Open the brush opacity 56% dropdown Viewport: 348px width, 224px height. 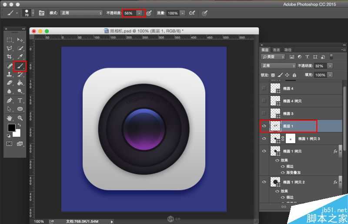(139, 13)
